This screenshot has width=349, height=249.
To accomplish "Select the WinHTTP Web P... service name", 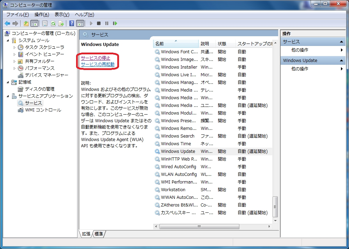I will [179, 159].
